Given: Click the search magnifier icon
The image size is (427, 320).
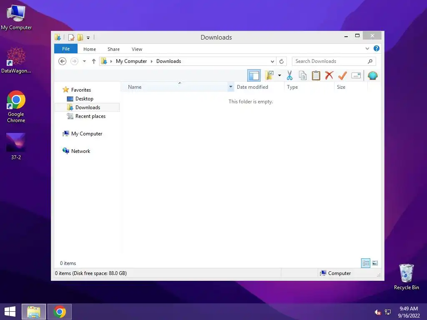Looking at the screenshot, I should pyautogui.click(x=370, y=61).
